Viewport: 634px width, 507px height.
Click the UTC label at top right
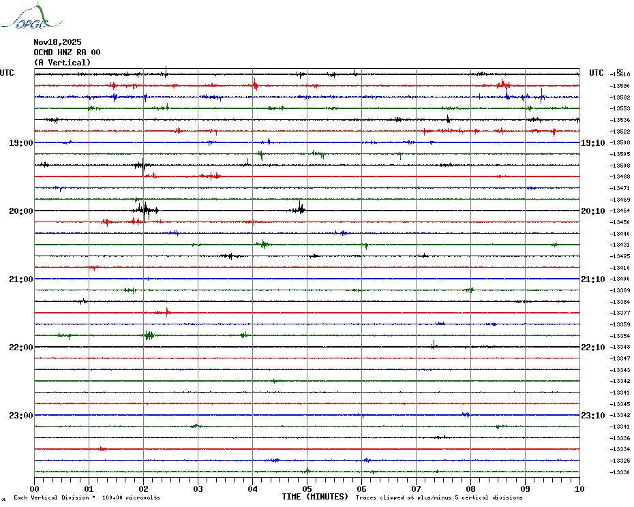point(596,73)
